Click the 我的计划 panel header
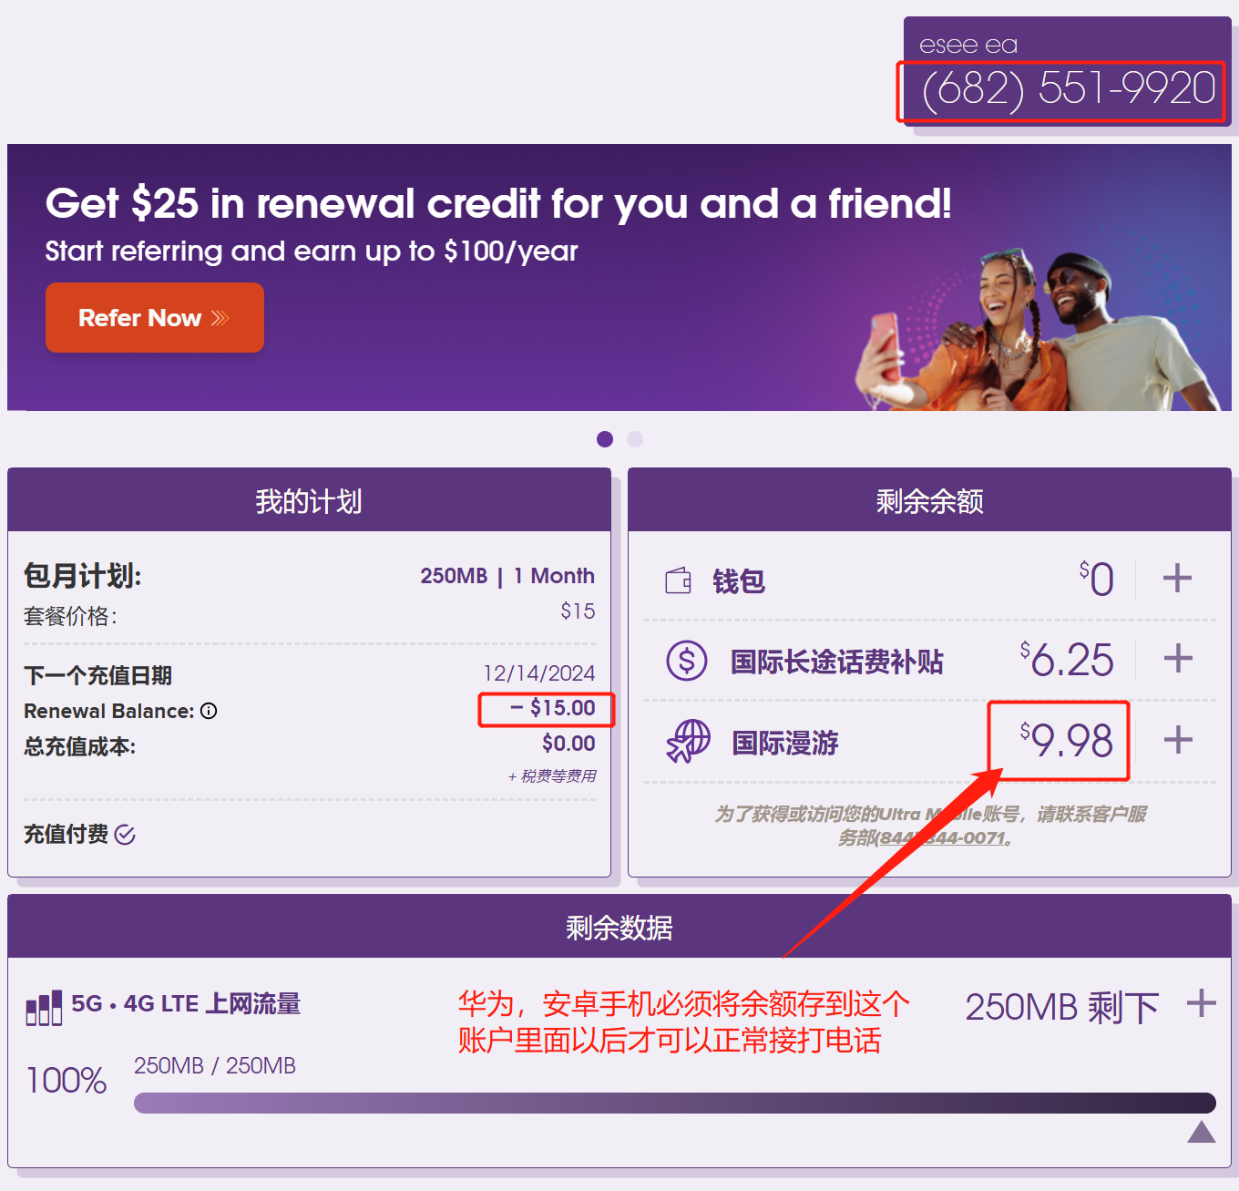 [x=309, y=500]
